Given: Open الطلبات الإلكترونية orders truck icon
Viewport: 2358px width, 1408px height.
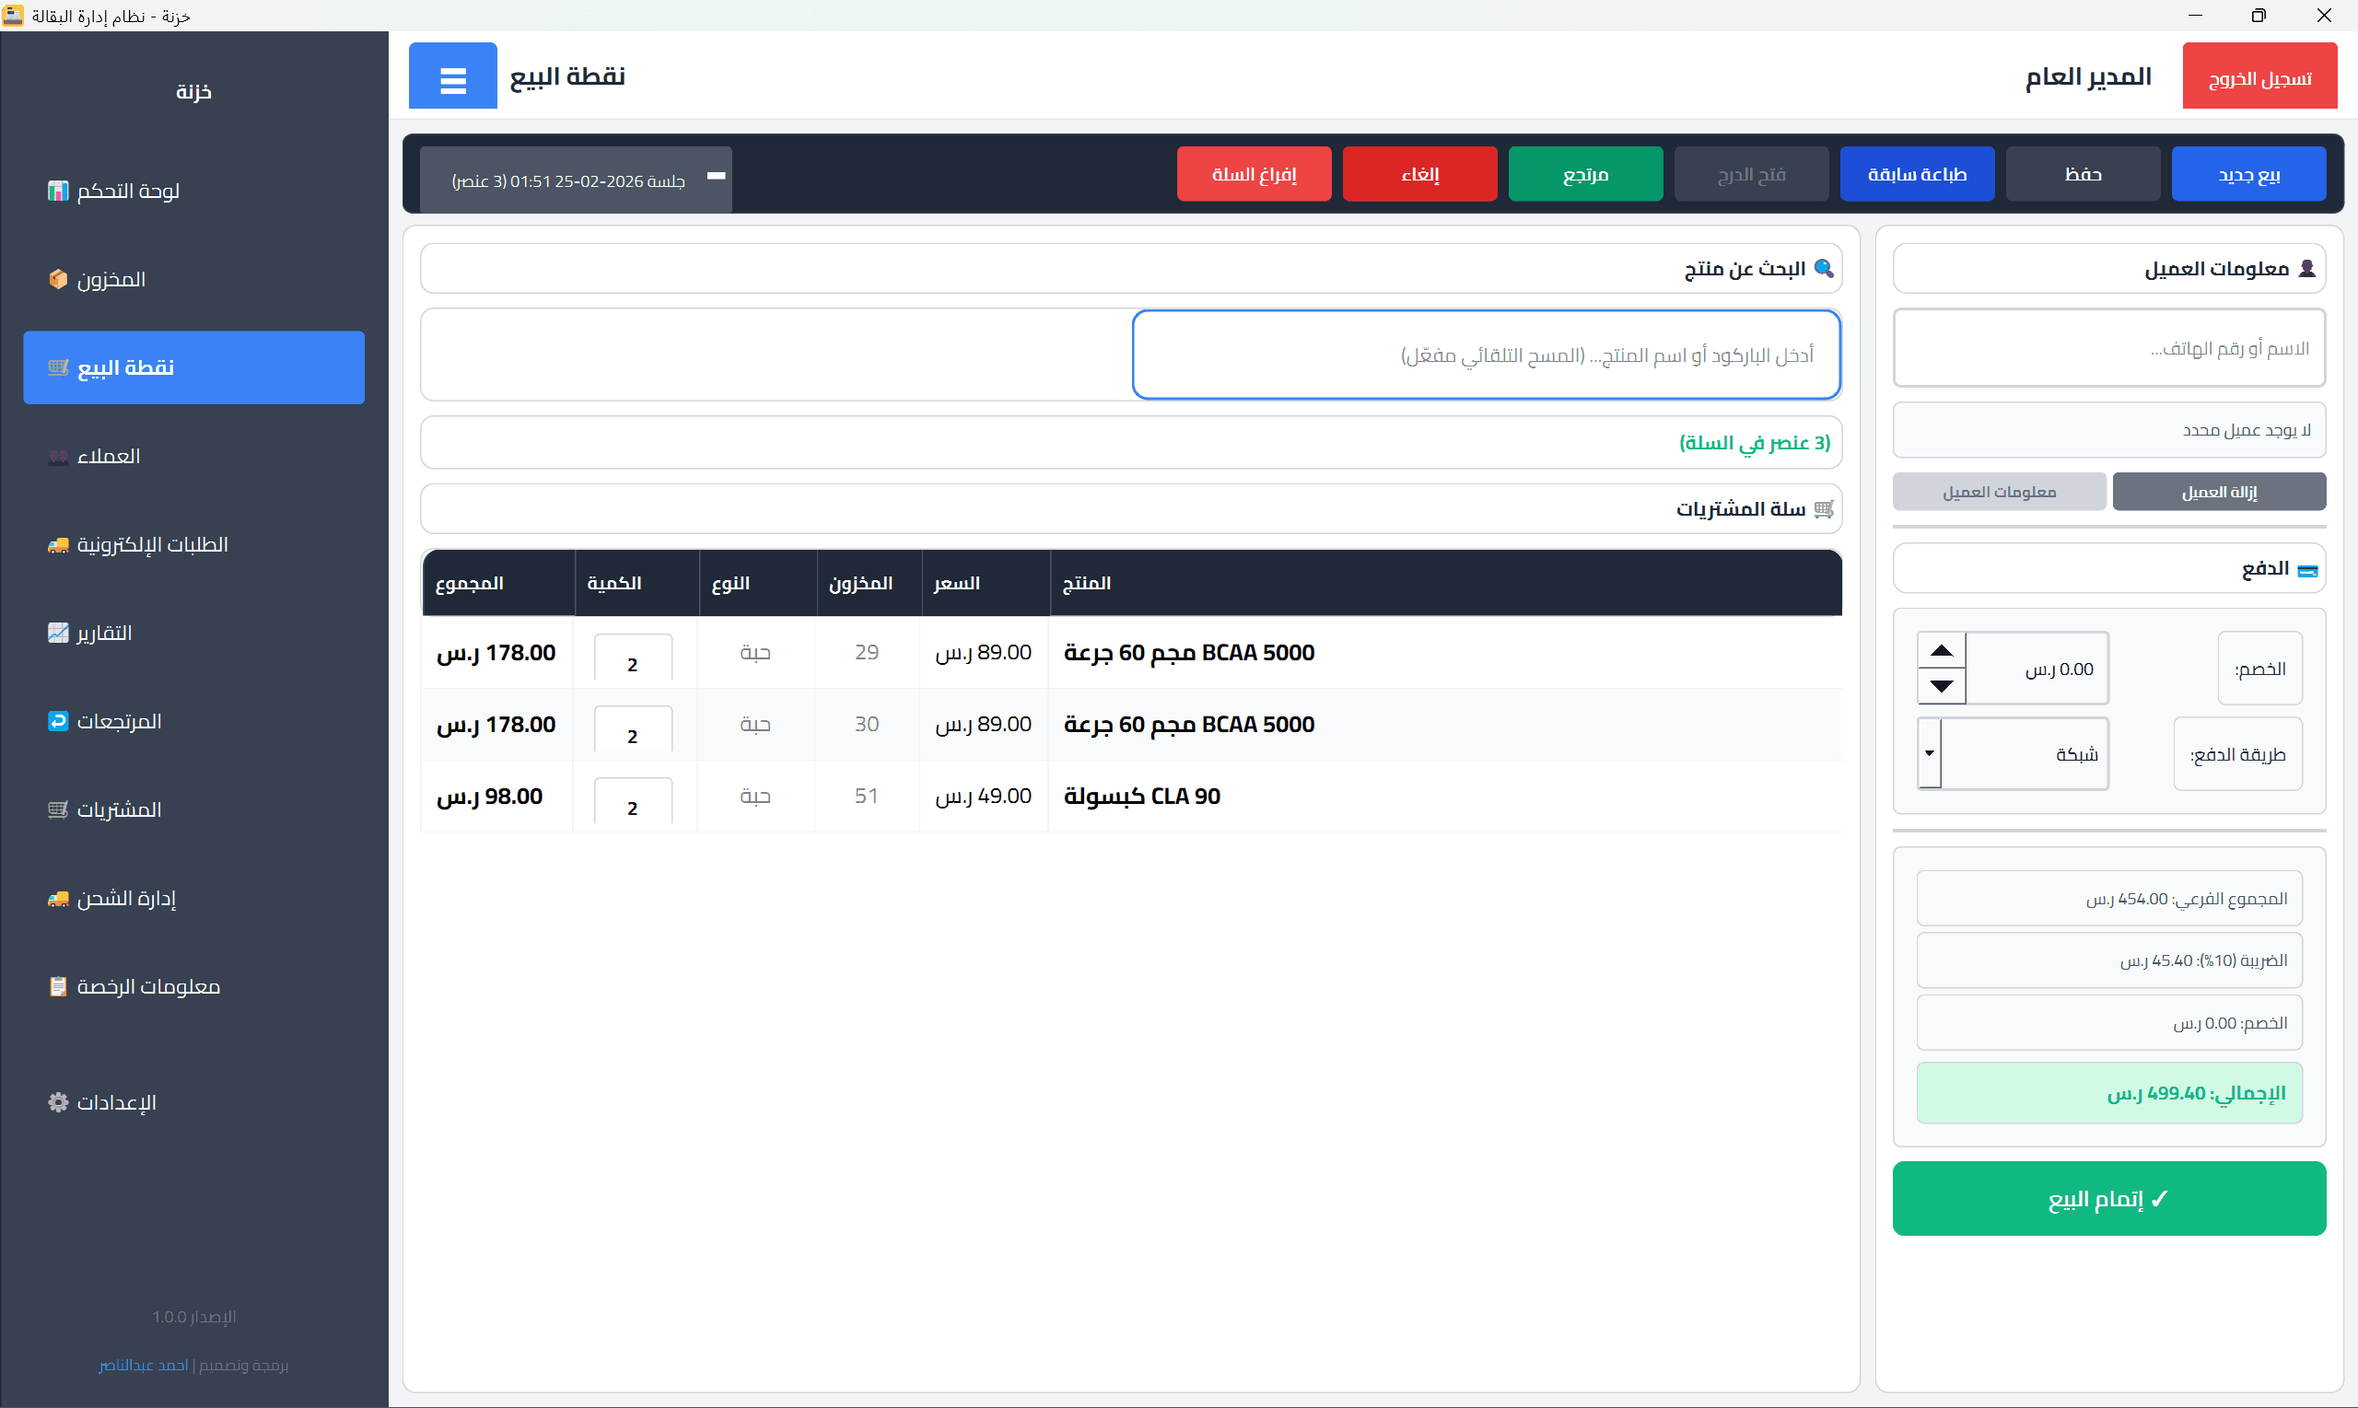Looking at the screenshot, I should point(58,544).
